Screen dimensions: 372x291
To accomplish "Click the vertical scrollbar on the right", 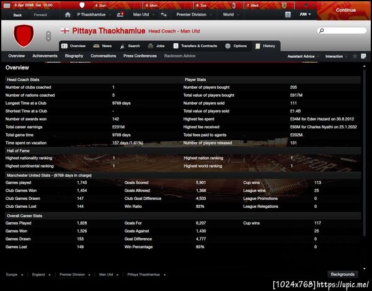I will [364, 152].
